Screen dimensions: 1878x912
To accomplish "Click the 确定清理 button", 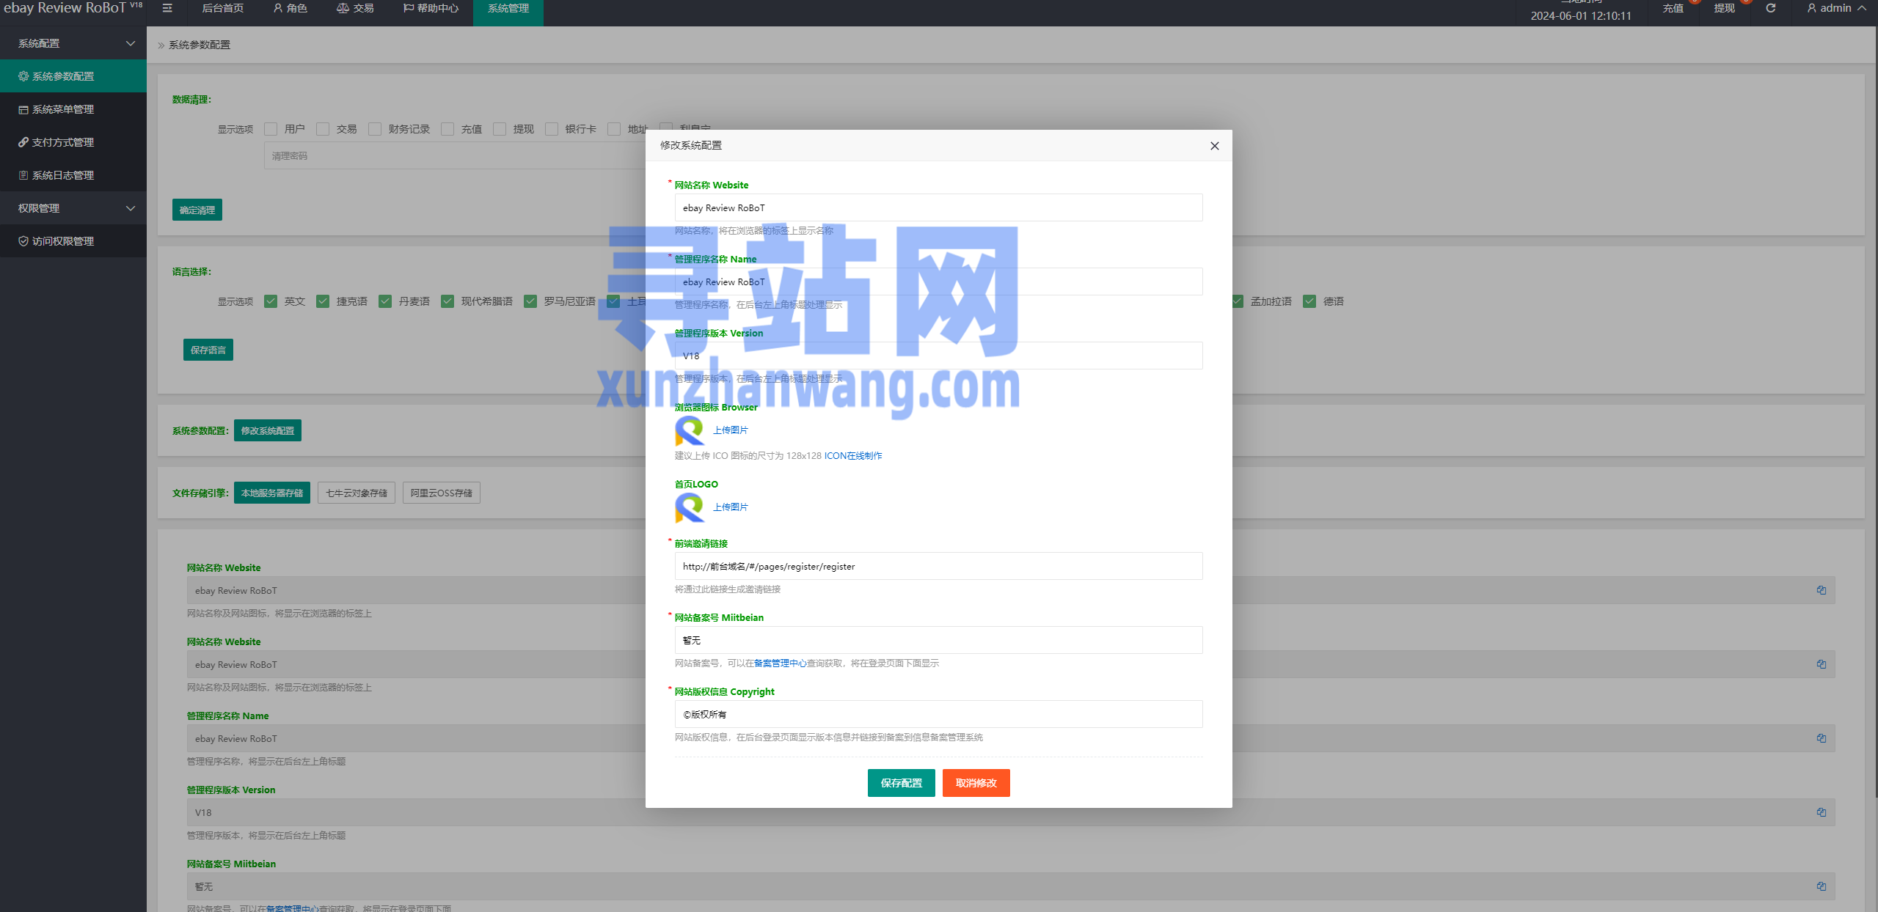I will tap(197, 210).
